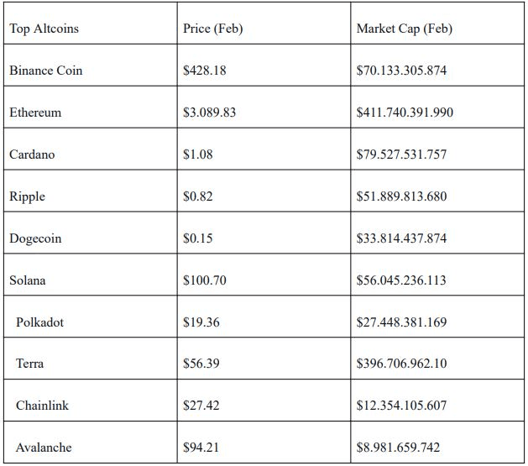Click the Top Altcoins header cell
The width and height of the screenshot is (528, 466).
44,29
